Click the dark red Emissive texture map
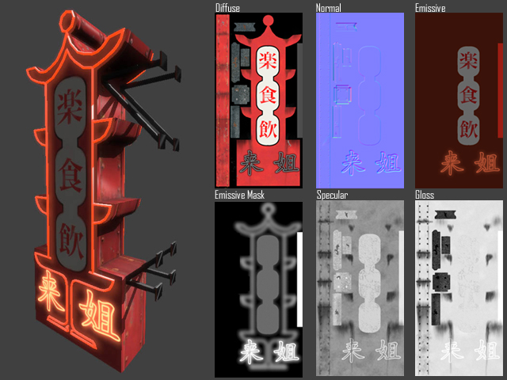The image size is (507, 380). click(x=459, y=101)
